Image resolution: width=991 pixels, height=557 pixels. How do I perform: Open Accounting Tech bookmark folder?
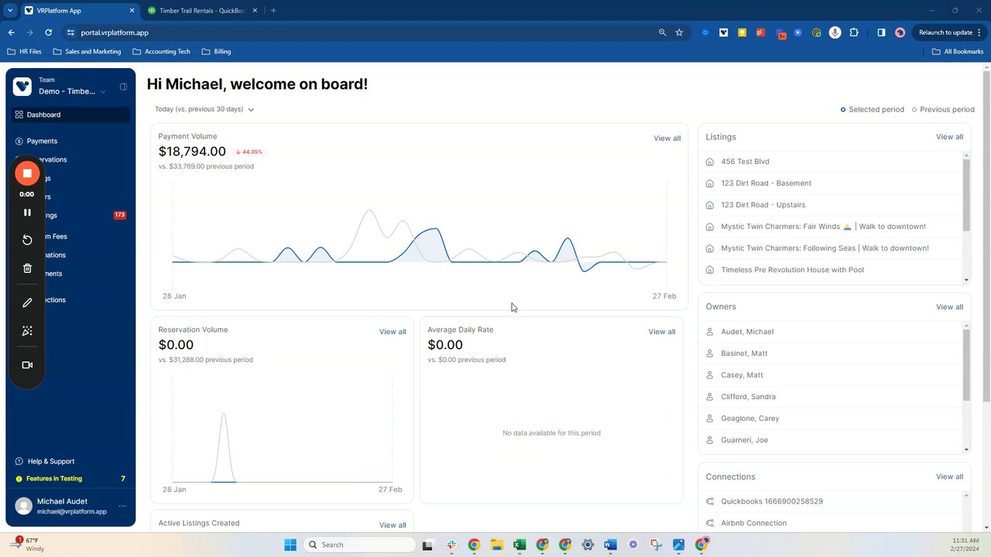161,52
